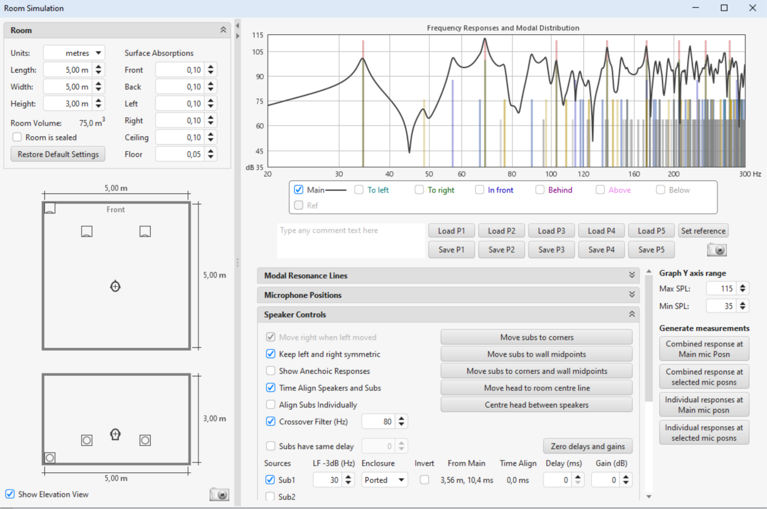Adjust the room Width stepper
The image size is (767, 509).
98,87
